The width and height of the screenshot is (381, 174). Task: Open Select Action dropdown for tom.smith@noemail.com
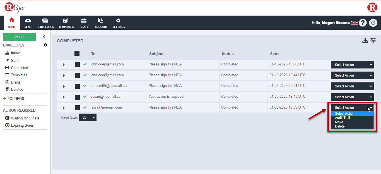coord(352,86)
